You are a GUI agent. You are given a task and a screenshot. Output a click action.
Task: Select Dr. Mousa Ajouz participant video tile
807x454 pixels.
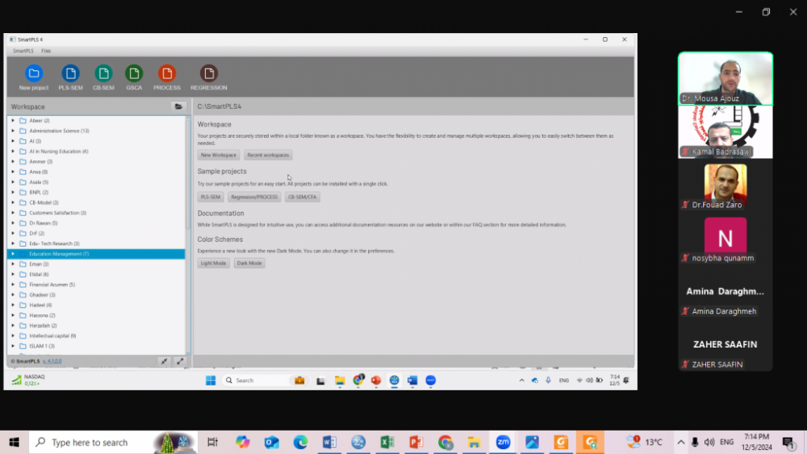pyautogui.click(x=725, y=78)
